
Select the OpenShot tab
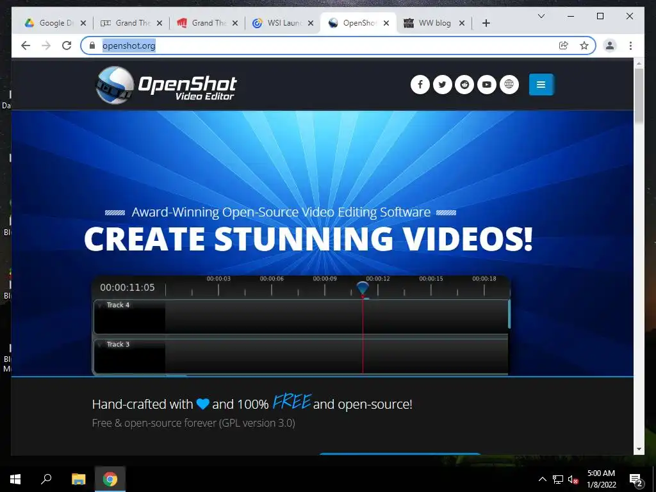(359, 23)
